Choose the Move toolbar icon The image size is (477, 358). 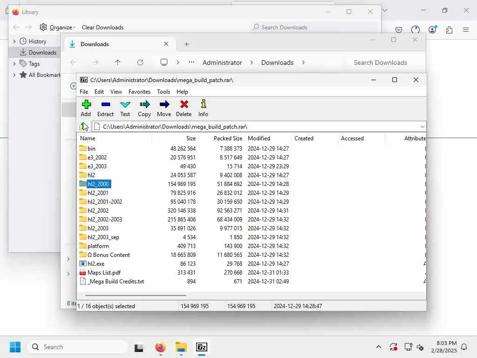[164, 108]
